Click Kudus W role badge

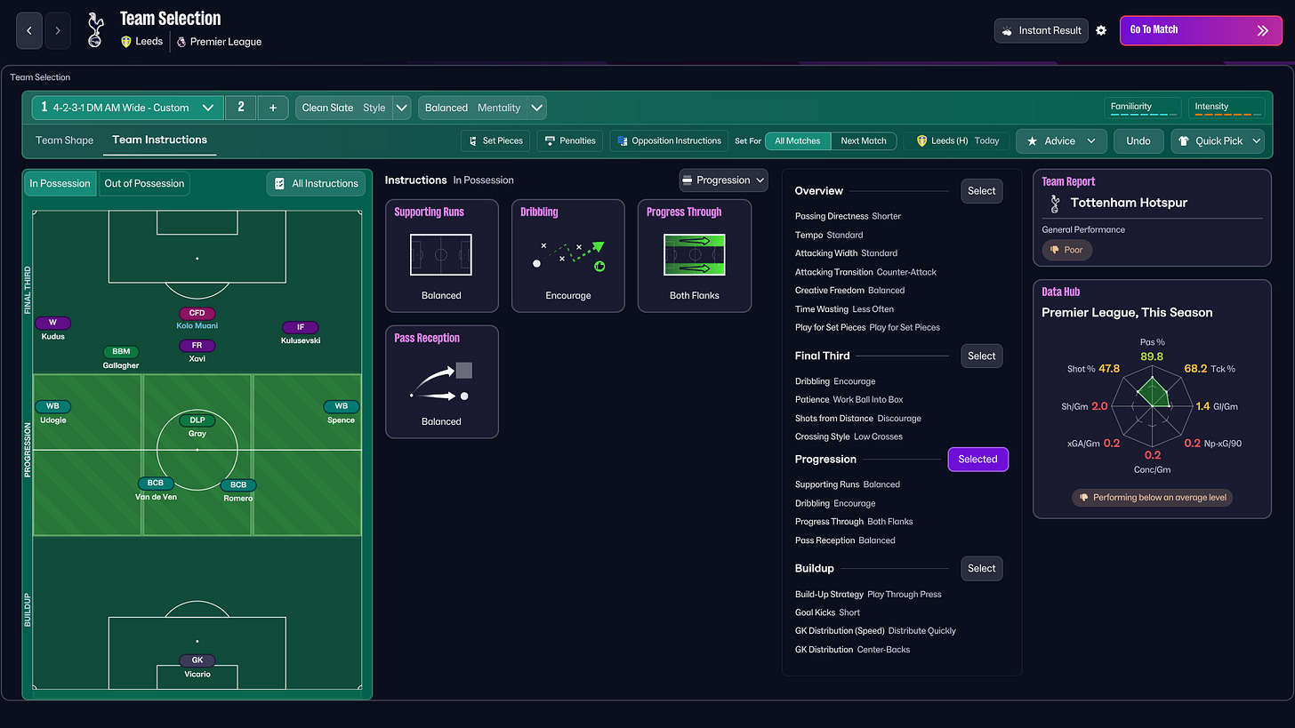coord(53,323)
